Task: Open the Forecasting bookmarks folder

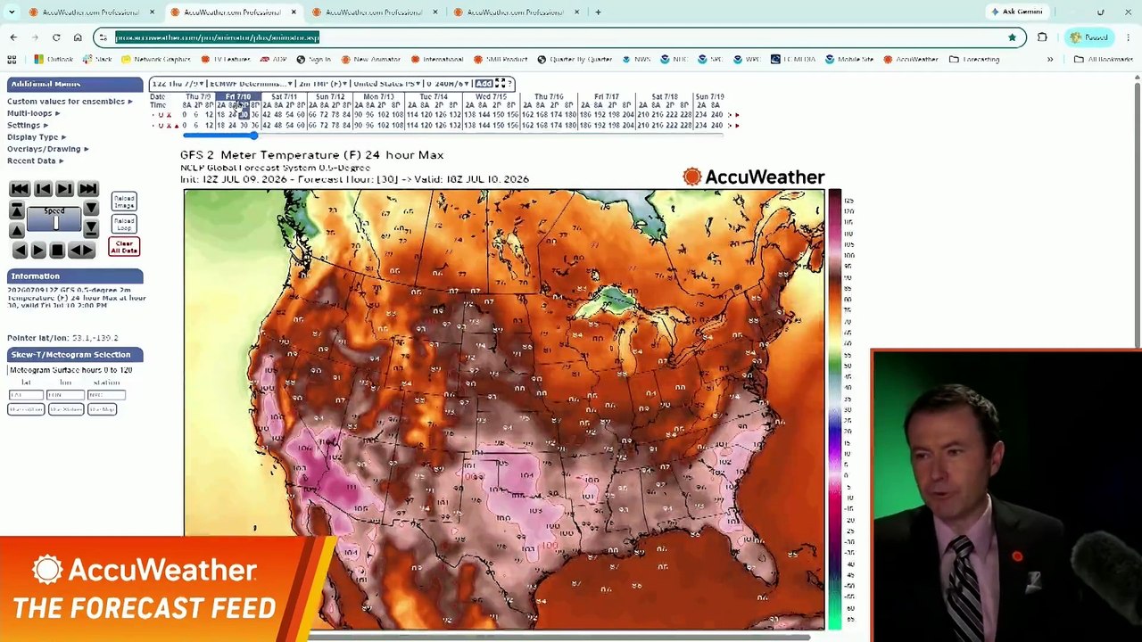Action: pyautogui.click(x=974, y=60)
